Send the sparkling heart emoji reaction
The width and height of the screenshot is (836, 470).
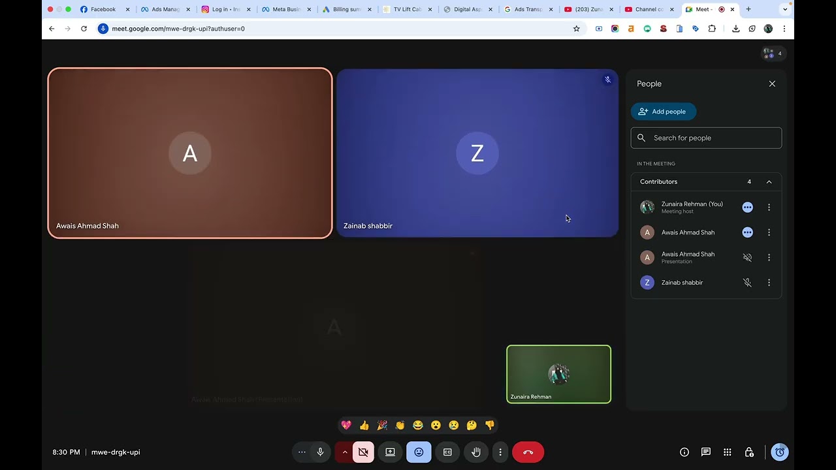click(346, 425)
